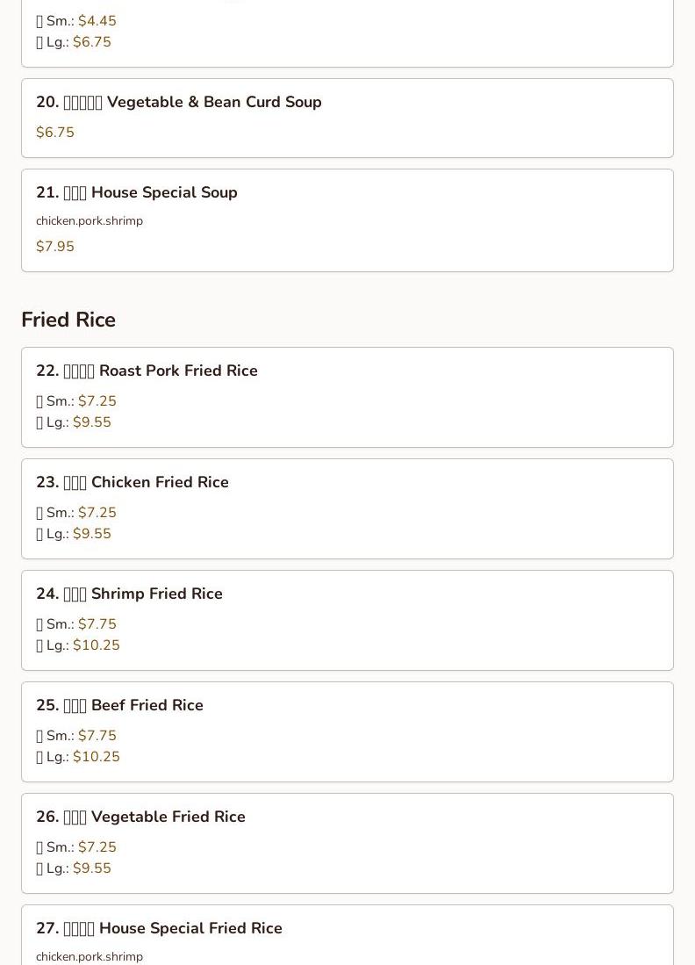Select large Vegetable Fried Rice $9.55
The width and height of the screenshot is (695, 965).
pyautogui.click(x=74, y=868)
